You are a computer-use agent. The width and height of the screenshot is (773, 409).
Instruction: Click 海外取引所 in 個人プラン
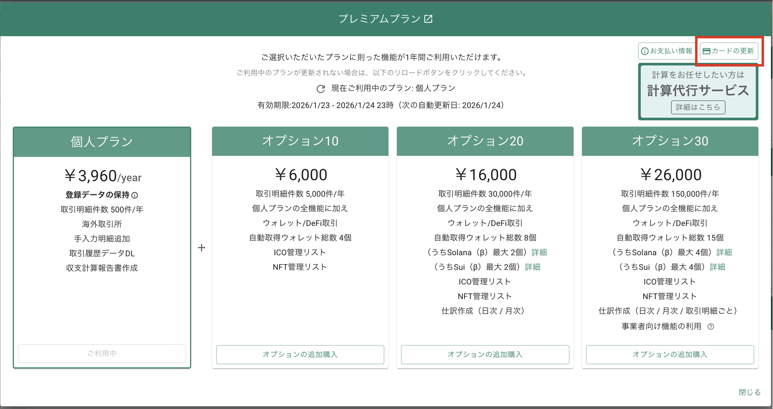102,224
